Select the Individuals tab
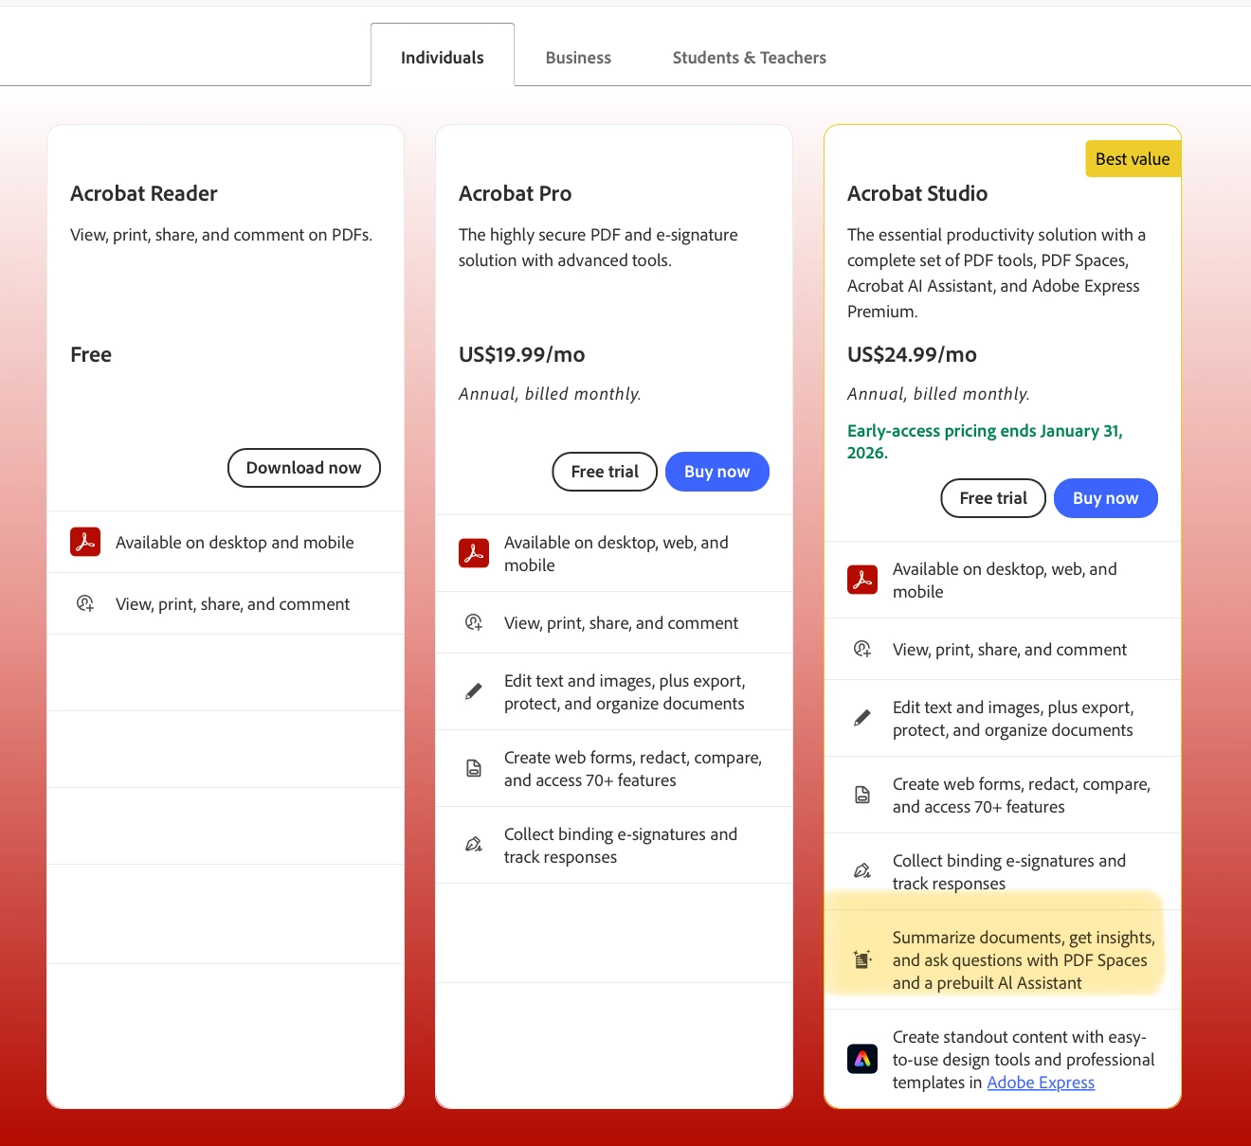1251x1146 pixels. (443, 57)
